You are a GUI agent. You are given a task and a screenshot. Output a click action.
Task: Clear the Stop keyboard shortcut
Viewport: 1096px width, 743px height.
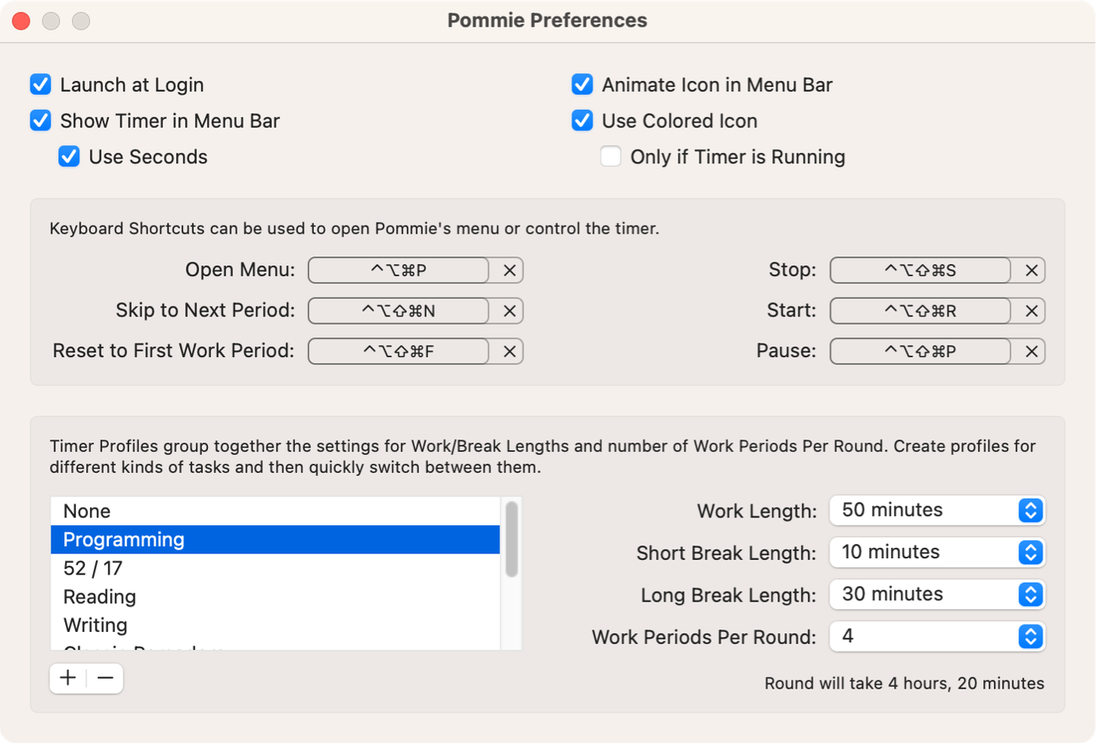click(x=1031, y=270)
